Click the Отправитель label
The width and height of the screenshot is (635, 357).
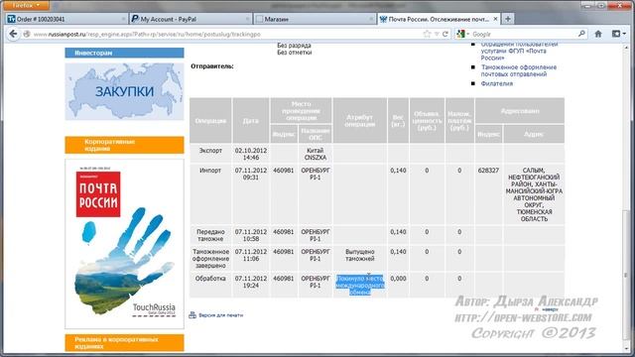(x=212, y=66)
